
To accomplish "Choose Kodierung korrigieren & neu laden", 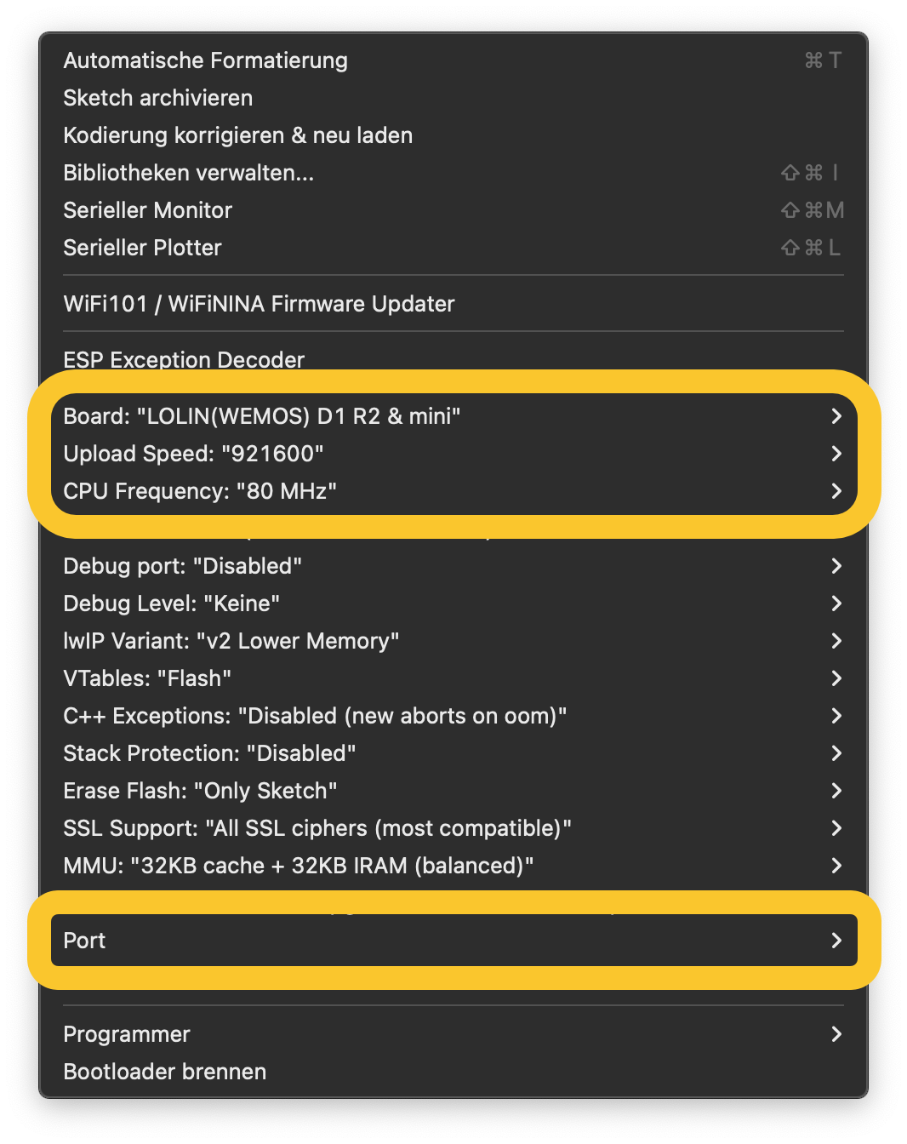I will click(x=237, y=135).
